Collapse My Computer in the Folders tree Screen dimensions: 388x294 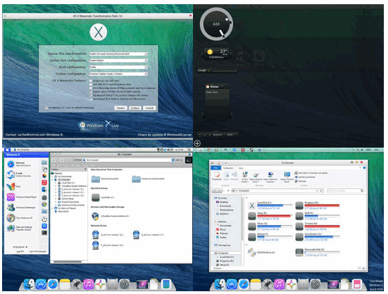53,179
